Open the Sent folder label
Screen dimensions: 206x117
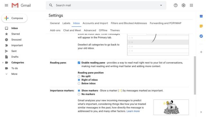14,51
